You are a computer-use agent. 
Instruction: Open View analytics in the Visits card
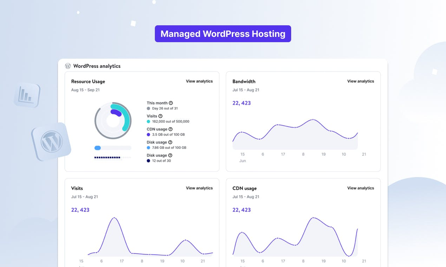(x=199, y=188)
